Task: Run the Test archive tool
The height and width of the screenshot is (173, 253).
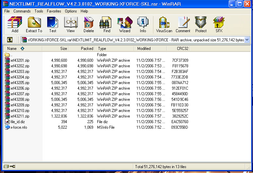Action: [53, 24]
